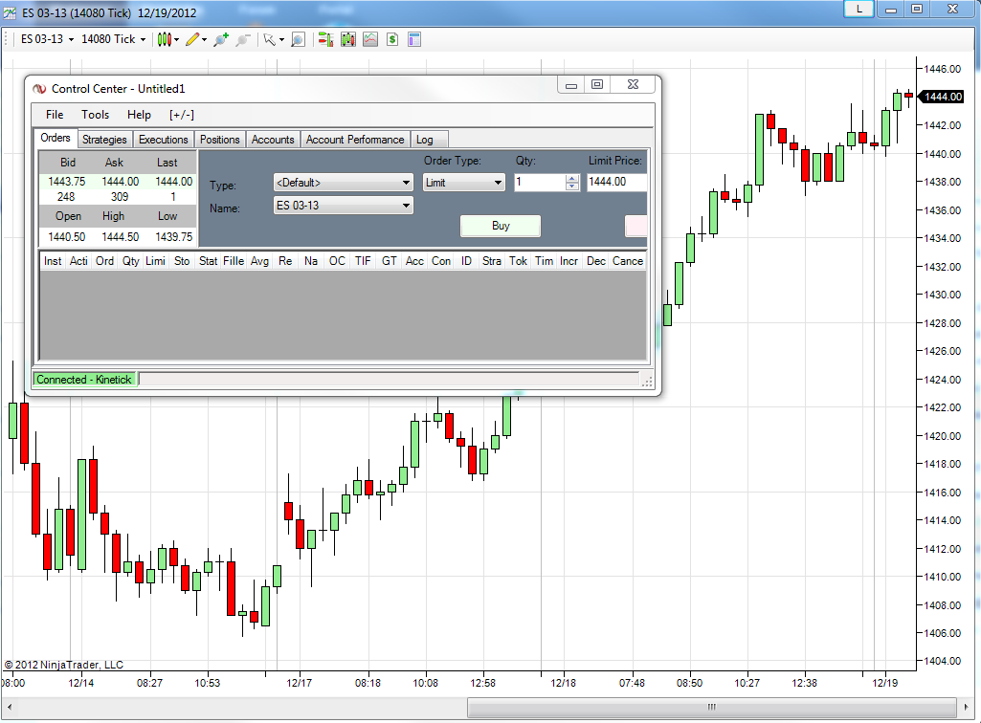The width and height of the screenshot is (981, 723).
Task: Open data series candlestick icon
Action: pyautogui.click(x=348, y=39)
